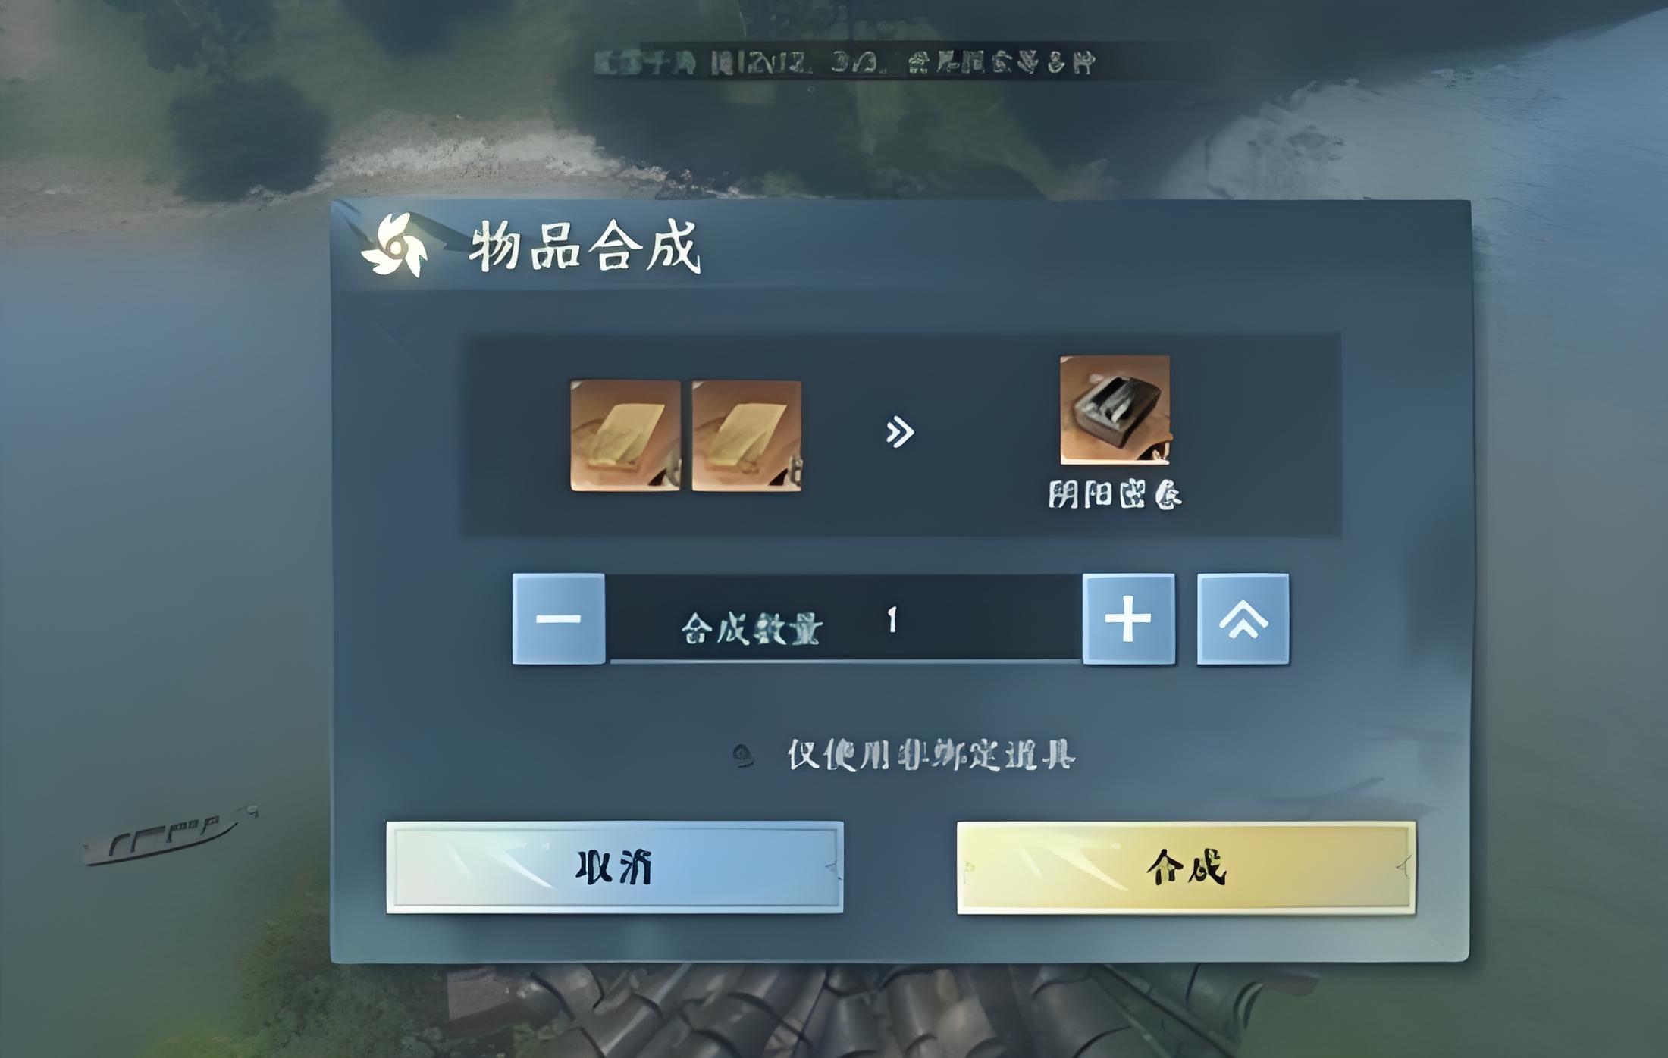Click the quantity number field showing 1
The image size is (1668, 1058).
(892, 620)
